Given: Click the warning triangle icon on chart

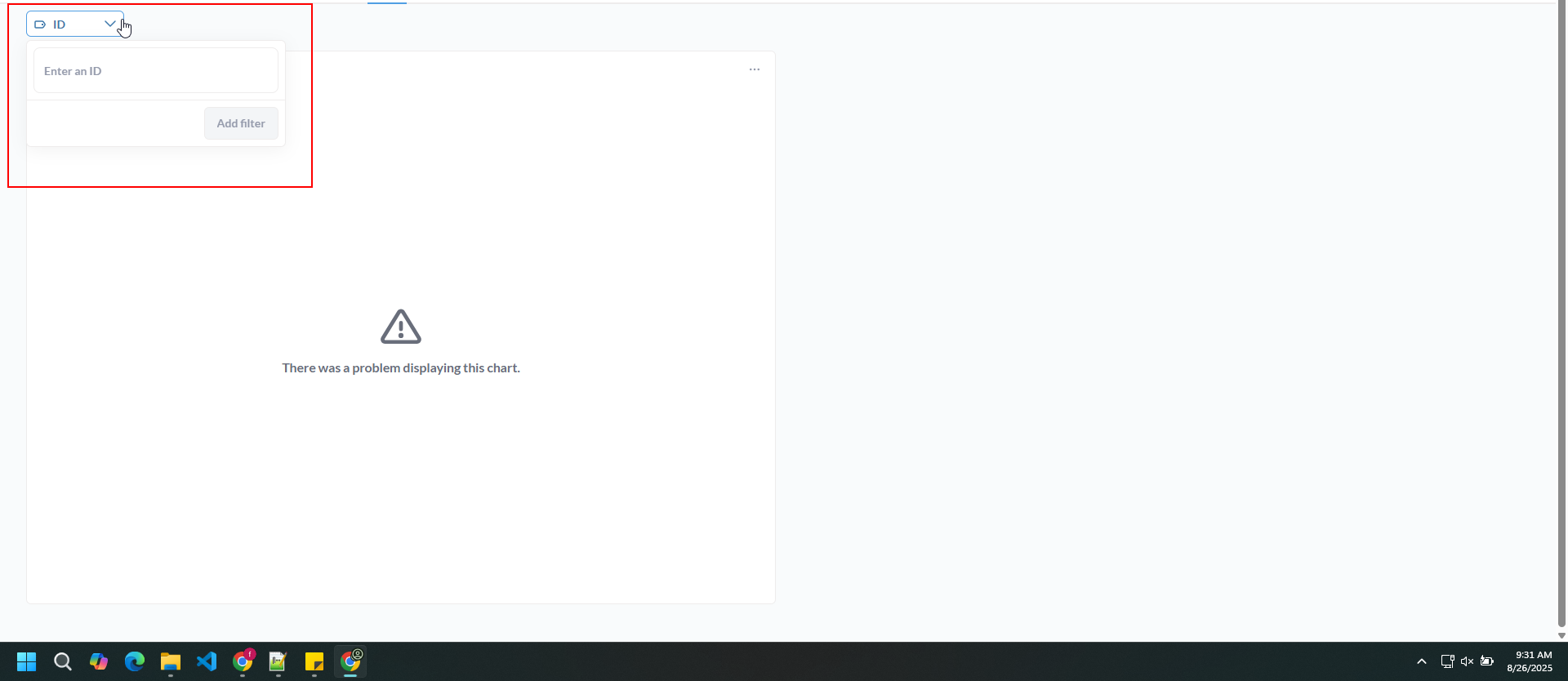Looking at the screenshot, I should (400, 327).
